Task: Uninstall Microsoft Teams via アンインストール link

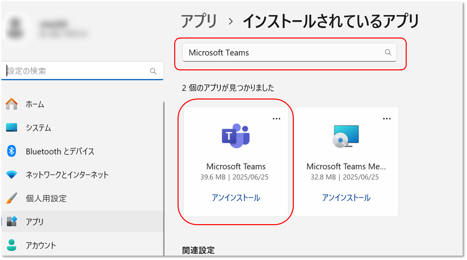Action: (x=236, y=198)
